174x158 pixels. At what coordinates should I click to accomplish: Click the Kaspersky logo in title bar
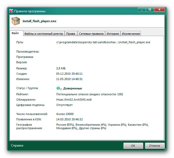pos(11,11)
